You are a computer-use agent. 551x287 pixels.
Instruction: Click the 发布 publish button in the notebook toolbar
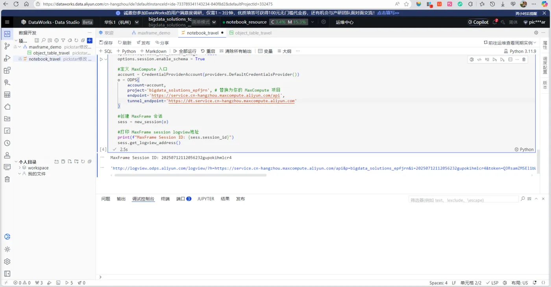click(143, 43)
